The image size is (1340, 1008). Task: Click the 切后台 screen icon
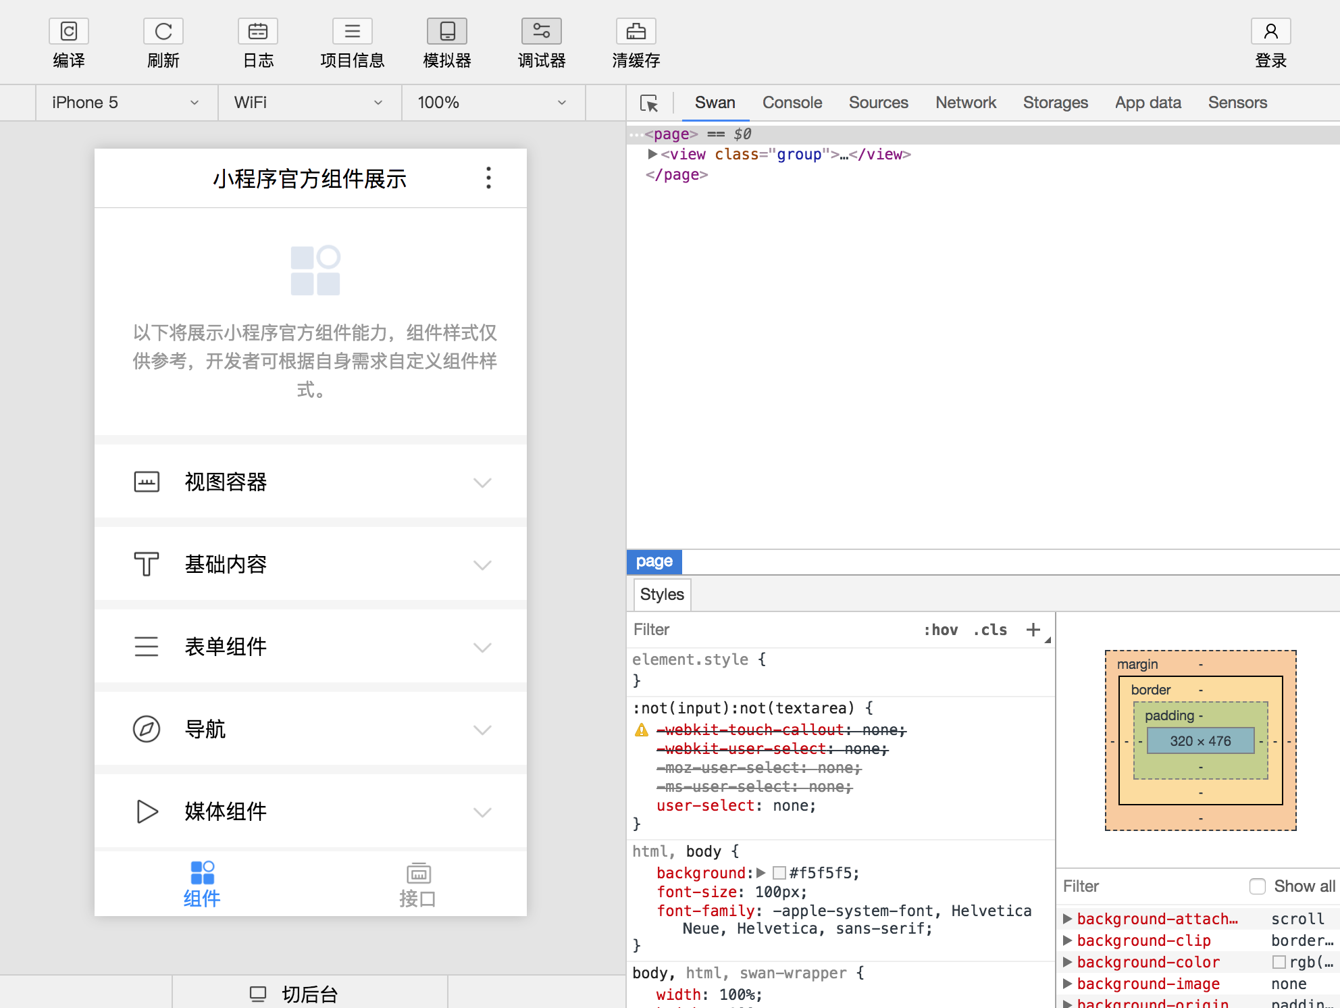tap(258, 994)
